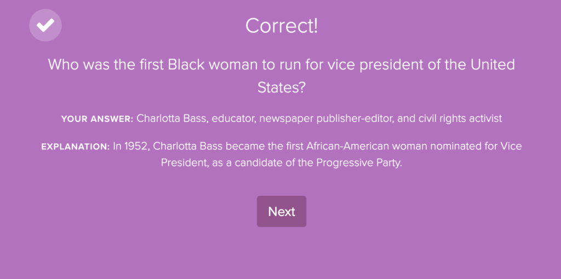Click the "EXPLANATION:" label
561x279 pixels.
tap(76, 147)
